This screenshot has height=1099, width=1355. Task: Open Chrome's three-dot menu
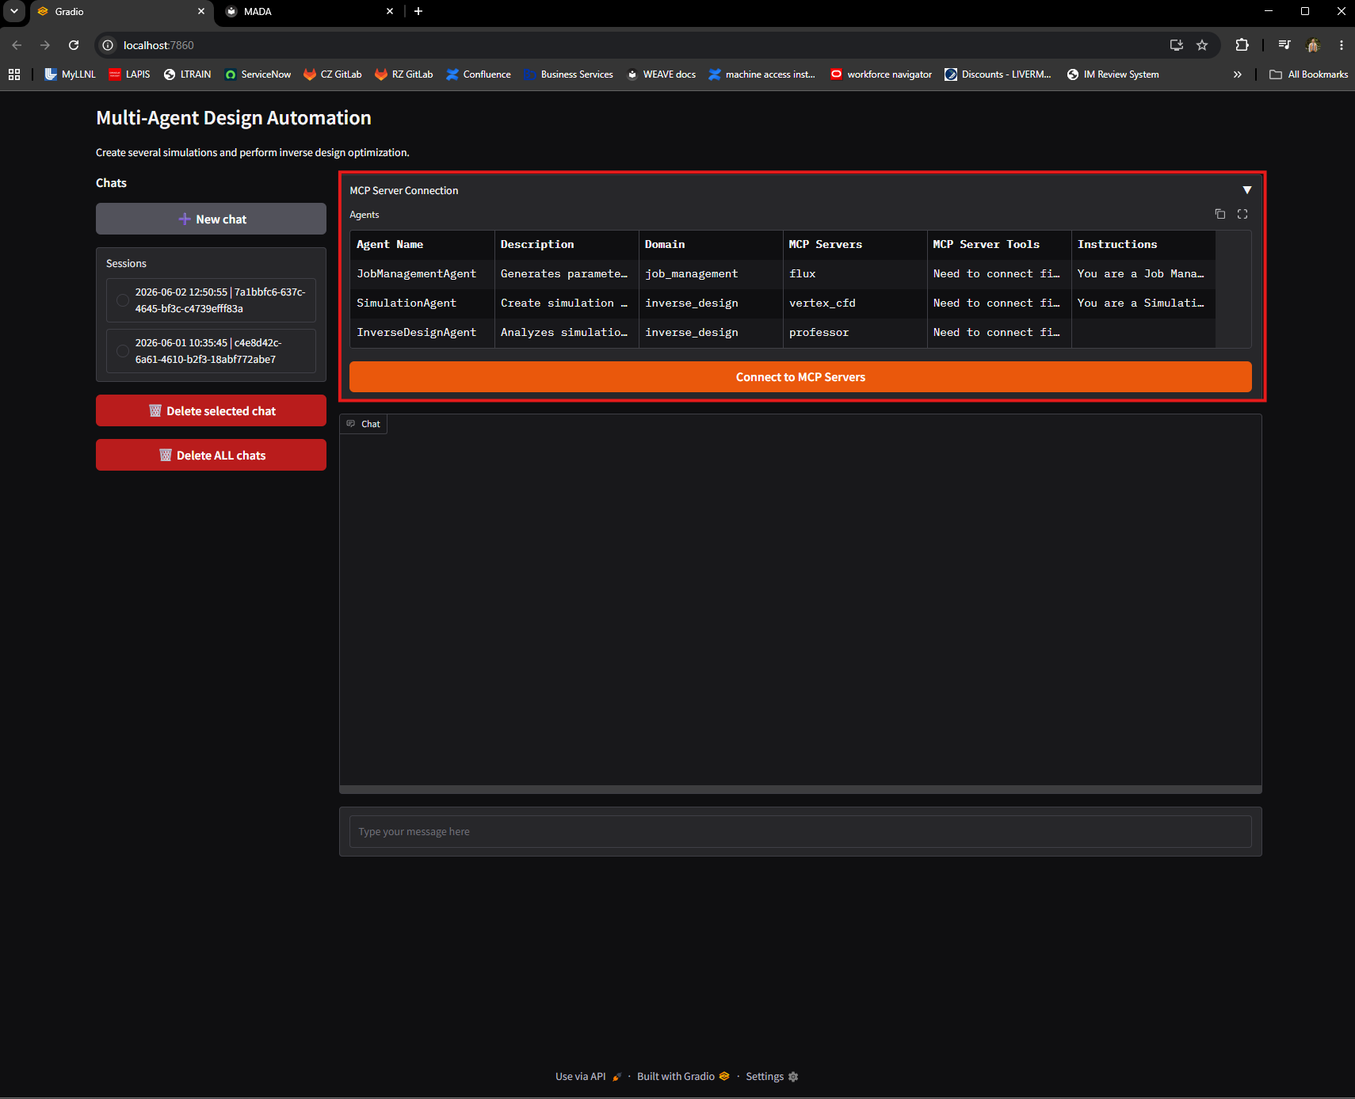click(x=1341, y=45)
